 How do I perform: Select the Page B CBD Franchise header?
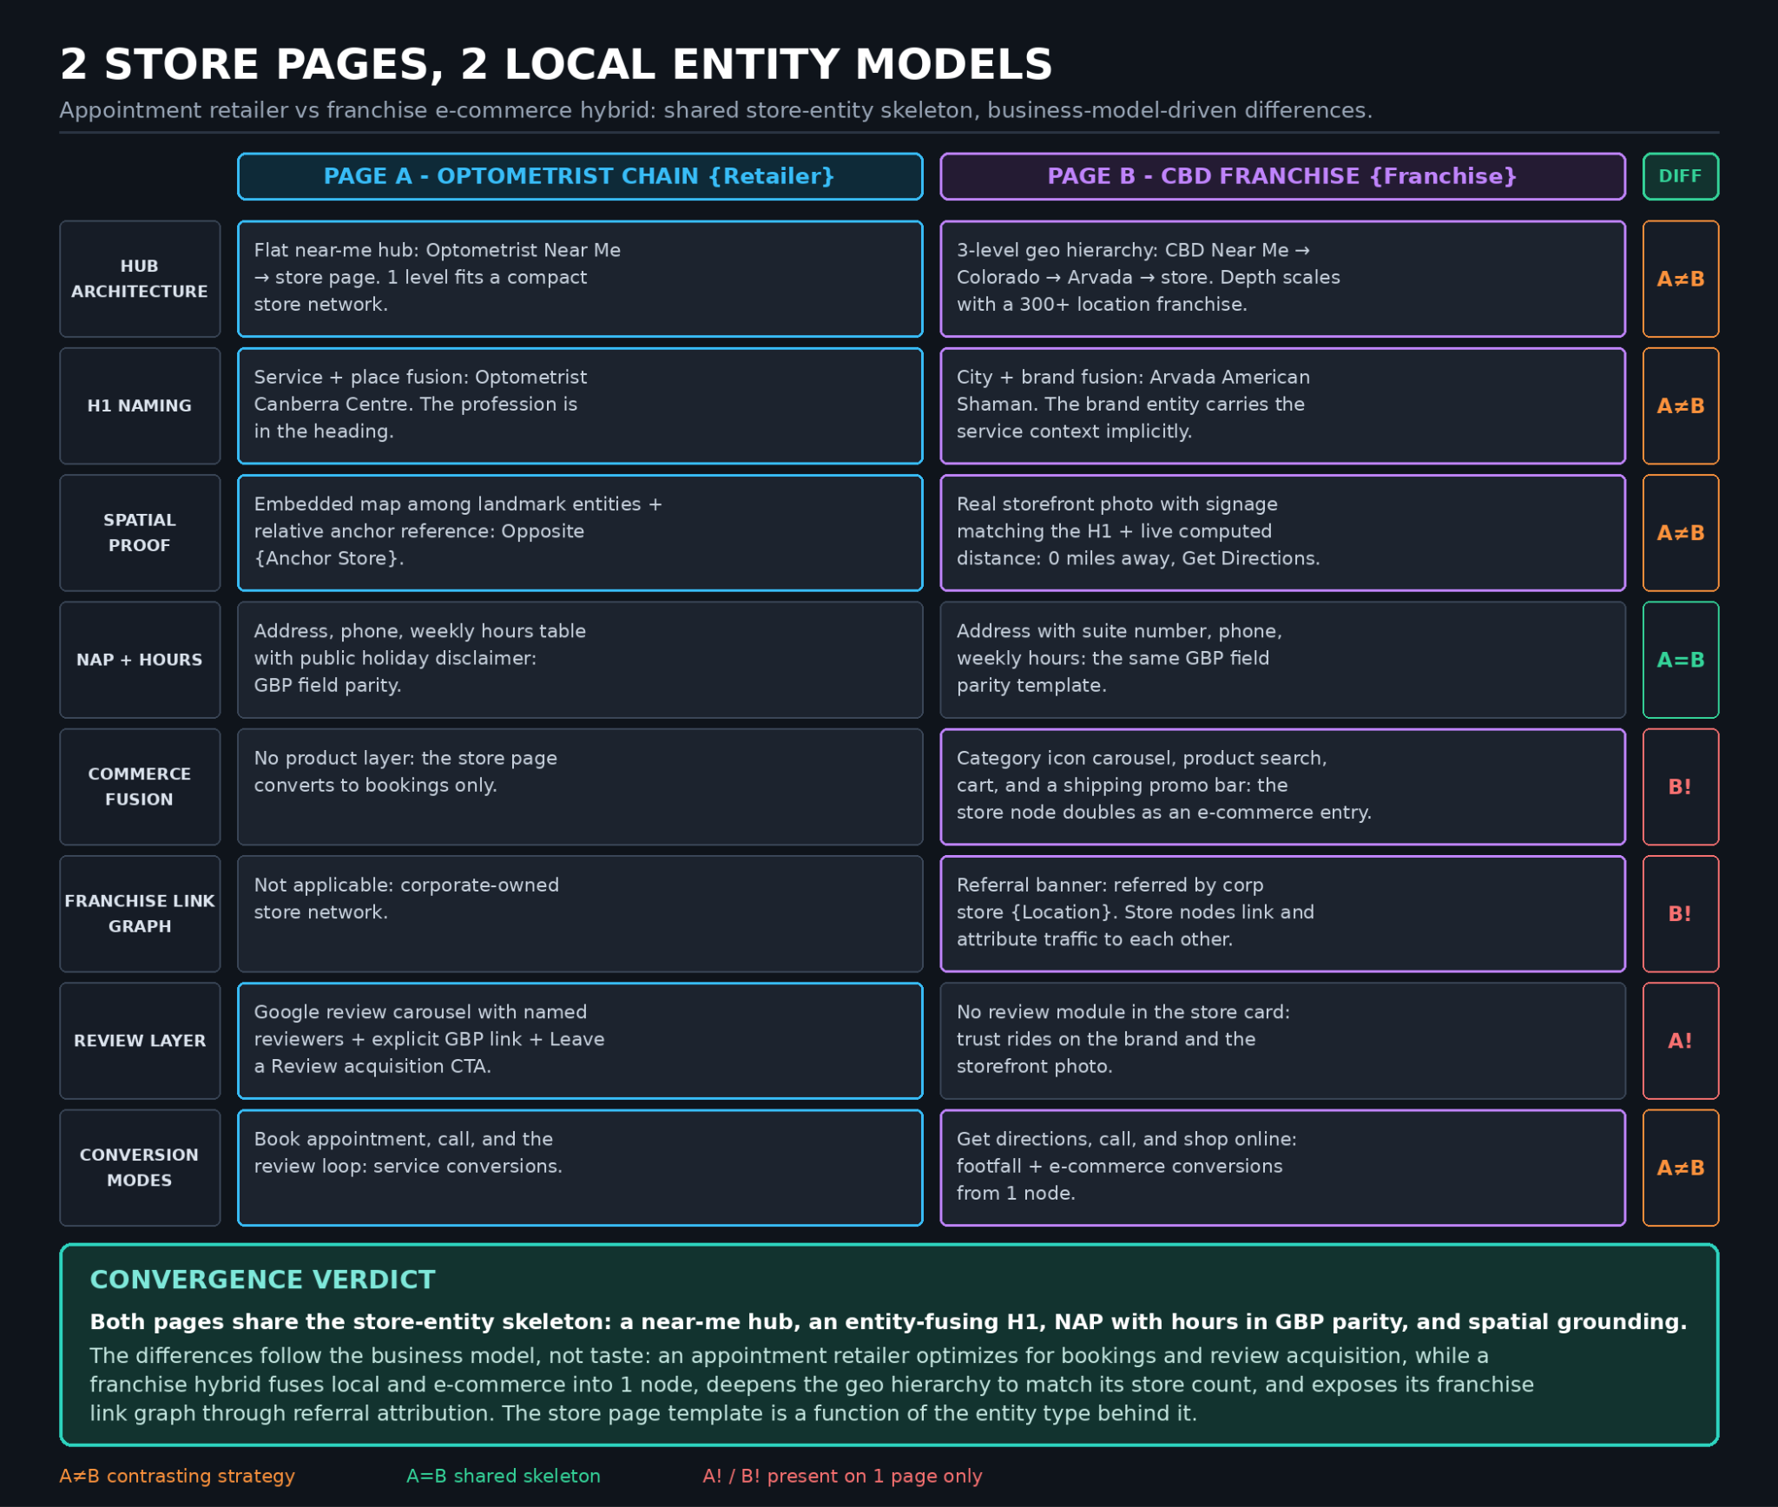1282,176
